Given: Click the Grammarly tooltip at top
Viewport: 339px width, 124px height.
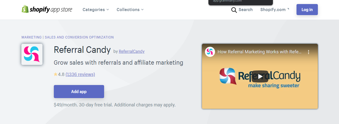Looking at the screenshot, I should click(x=241, y=3).
